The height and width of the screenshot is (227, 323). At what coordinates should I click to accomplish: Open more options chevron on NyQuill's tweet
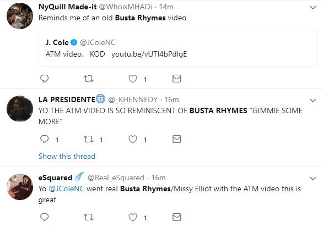[313, 8]
